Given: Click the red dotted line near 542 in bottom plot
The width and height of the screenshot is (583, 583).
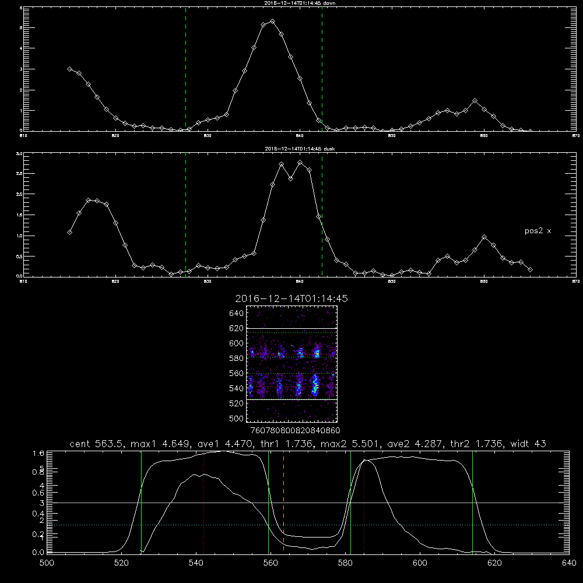Looking at the screenshot, I should click(203, 503).
